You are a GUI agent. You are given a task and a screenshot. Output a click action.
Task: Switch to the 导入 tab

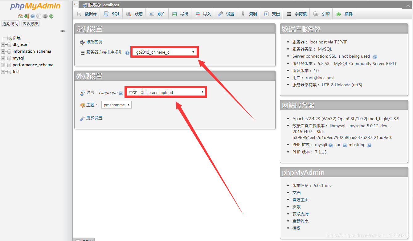[203, 14]
